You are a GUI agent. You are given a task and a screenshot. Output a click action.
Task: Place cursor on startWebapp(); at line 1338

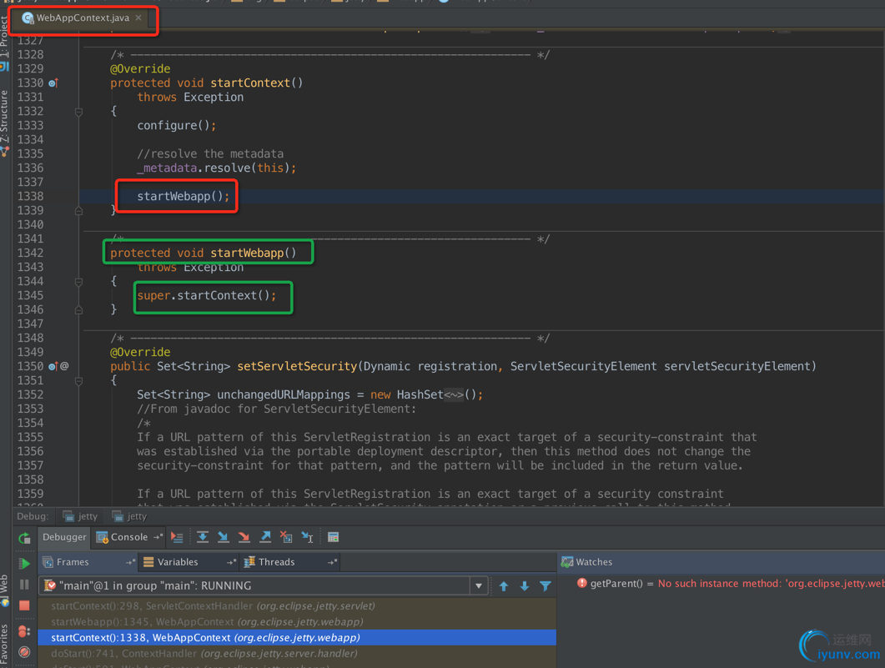pos(184,196)
